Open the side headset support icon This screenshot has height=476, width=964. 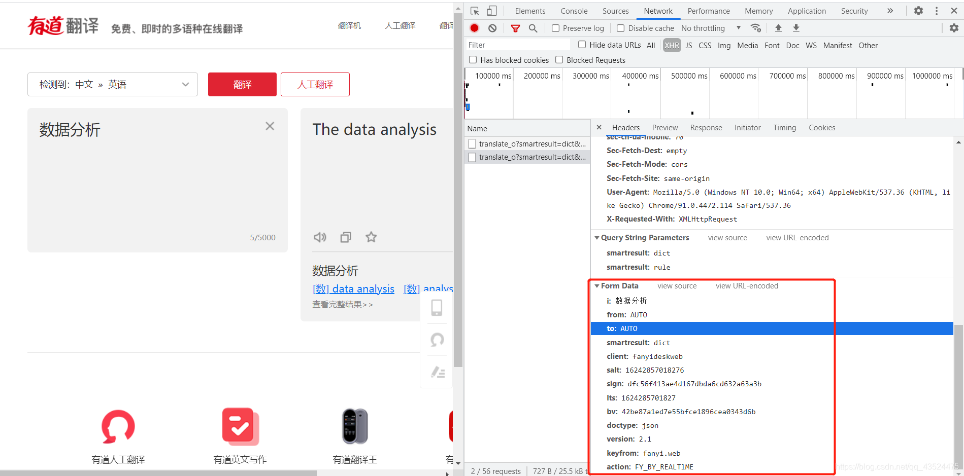point(437,340)
